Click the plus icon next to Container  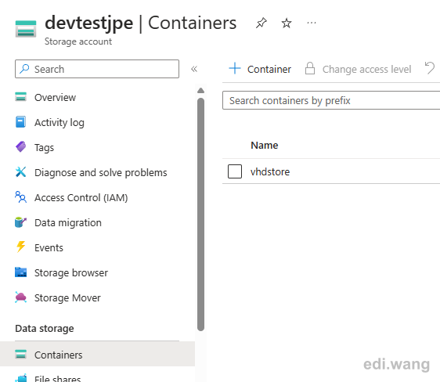click(235, 68)
